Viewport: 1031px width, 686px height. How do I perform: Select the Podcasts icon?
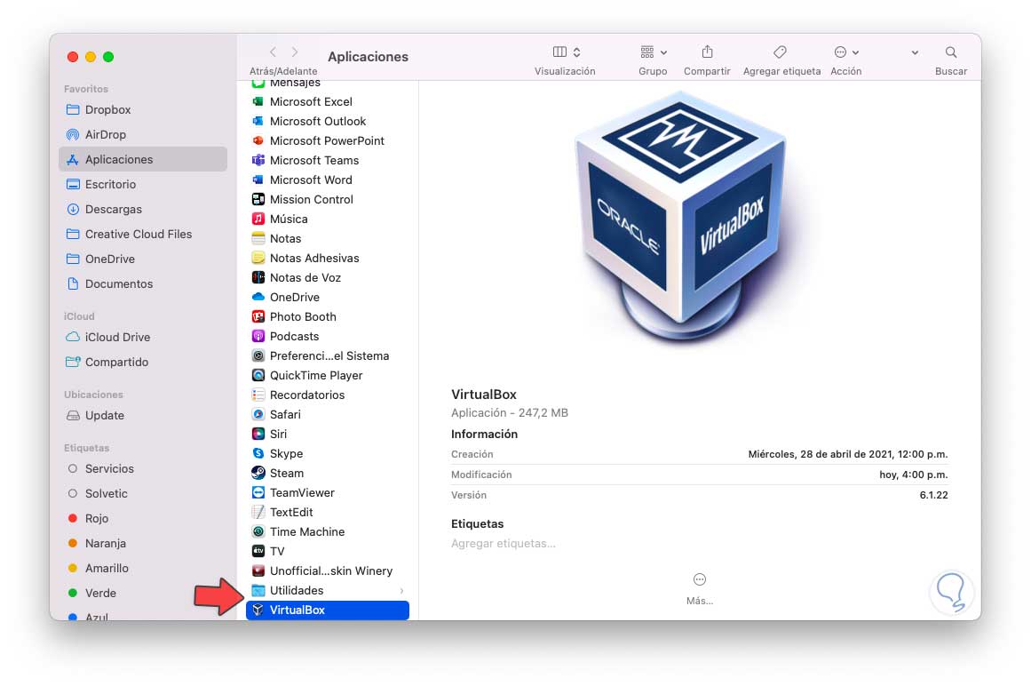click(x=258, y=336)
